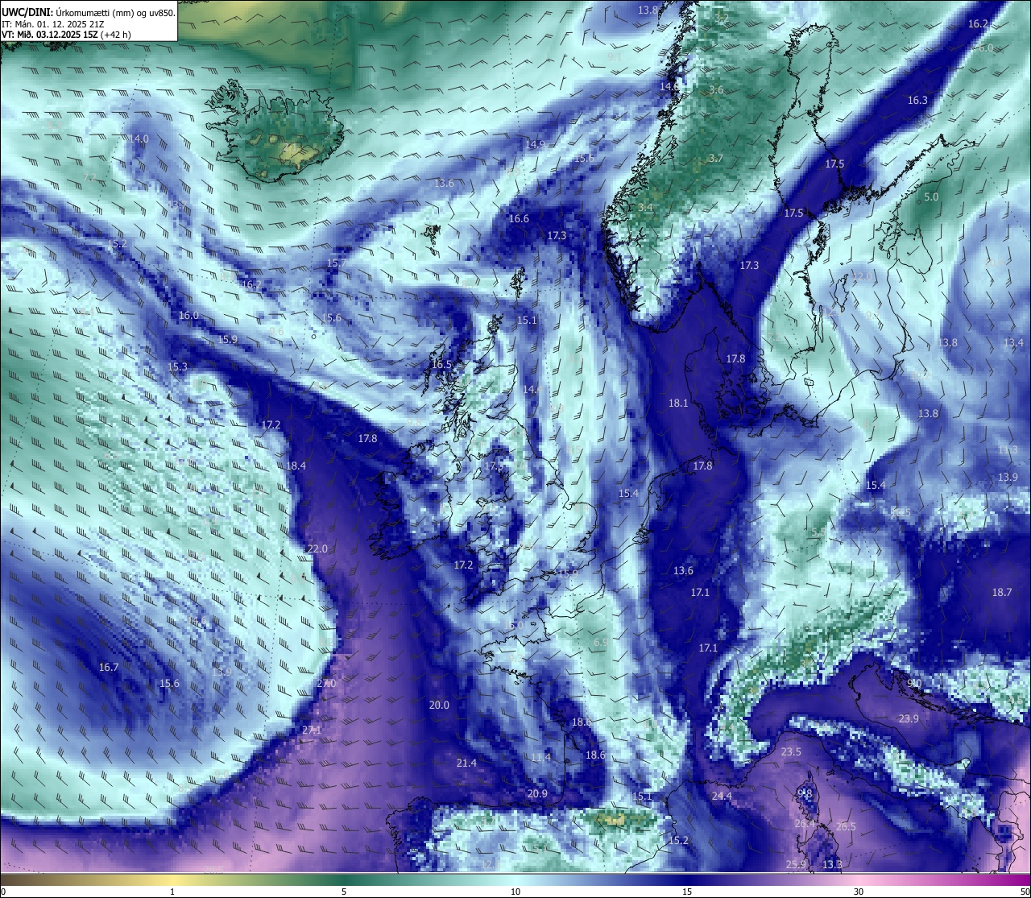Select the 16.3 value label
This screenshot has height=898, width=1031.
[917, 101]
